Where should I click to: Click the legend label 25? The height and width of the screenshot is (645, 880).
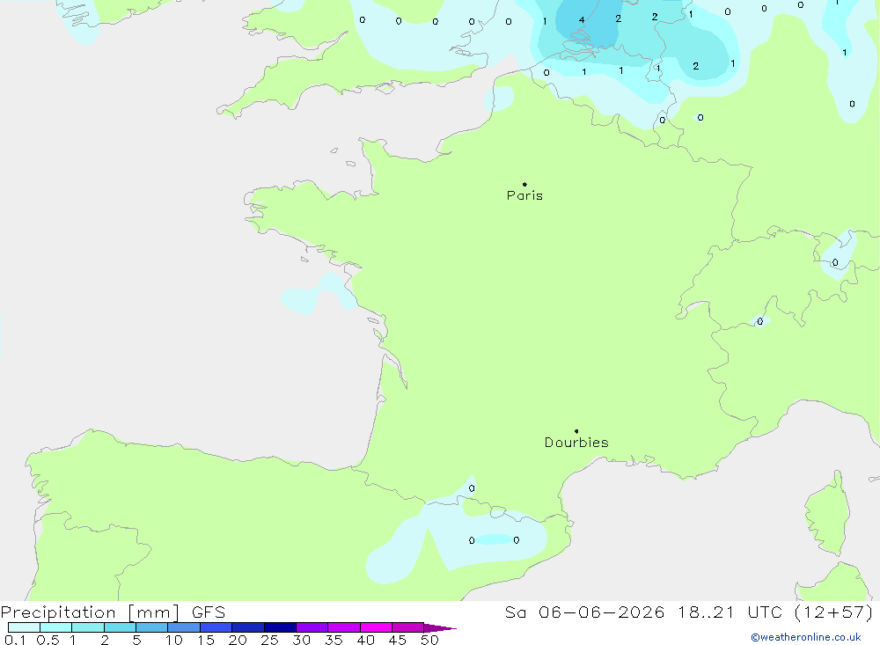269,640
